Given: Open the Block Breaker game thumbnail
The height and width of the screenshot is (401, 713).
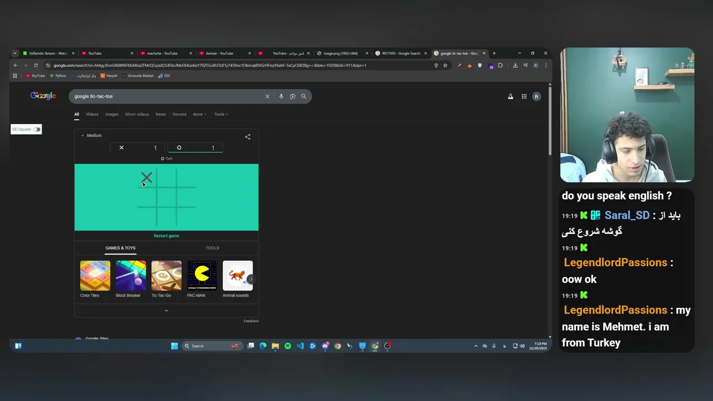Looking at the screenshot, I should click(131, 276).
